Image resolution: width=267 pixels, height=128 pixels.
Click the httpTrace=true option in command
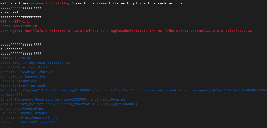coord(141,3)
